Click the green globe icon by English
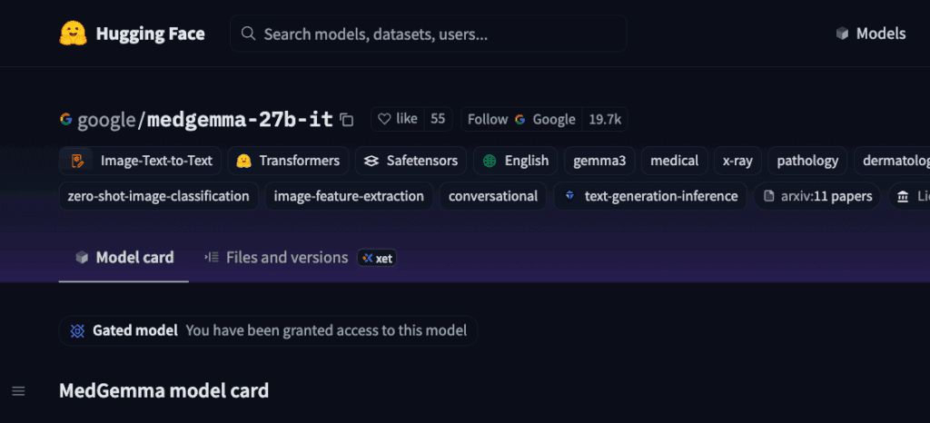The height and width of the screenshot is (423, 930). click(490, 161)
